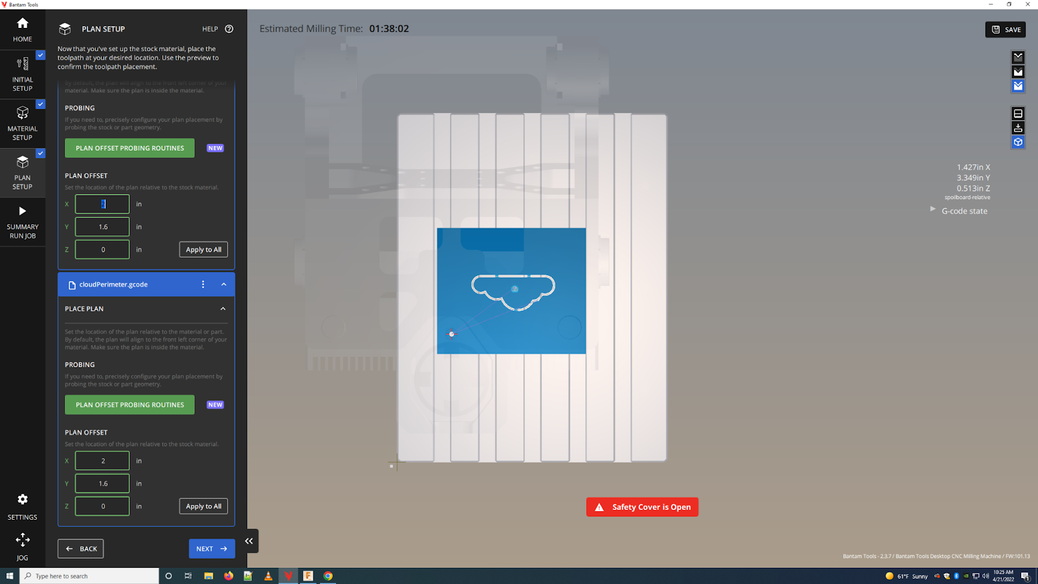Toggle the Initial Setup completed checkmark
The height and width of the screenshot is (584, 1038).
tap(40, 55)
